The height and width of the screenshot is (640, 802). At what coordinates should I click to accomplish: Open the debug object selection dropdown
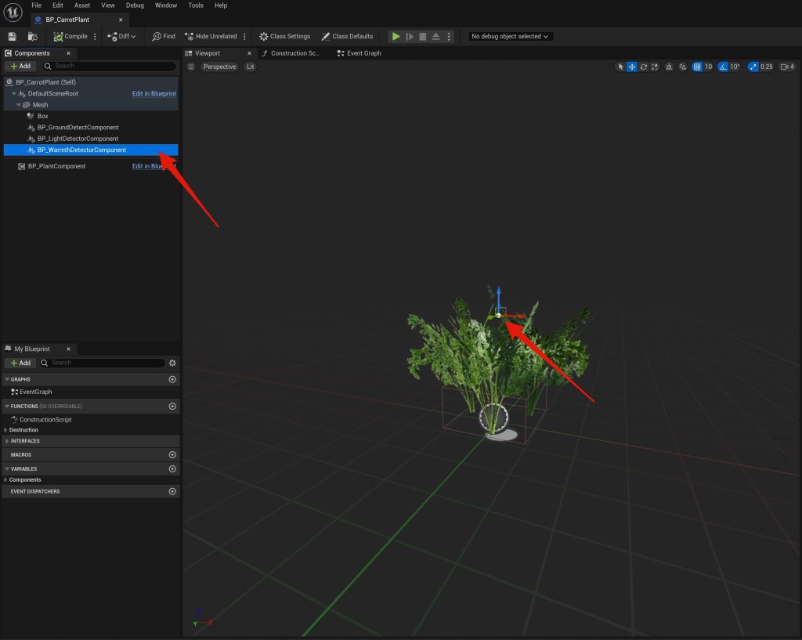(511, 36)
